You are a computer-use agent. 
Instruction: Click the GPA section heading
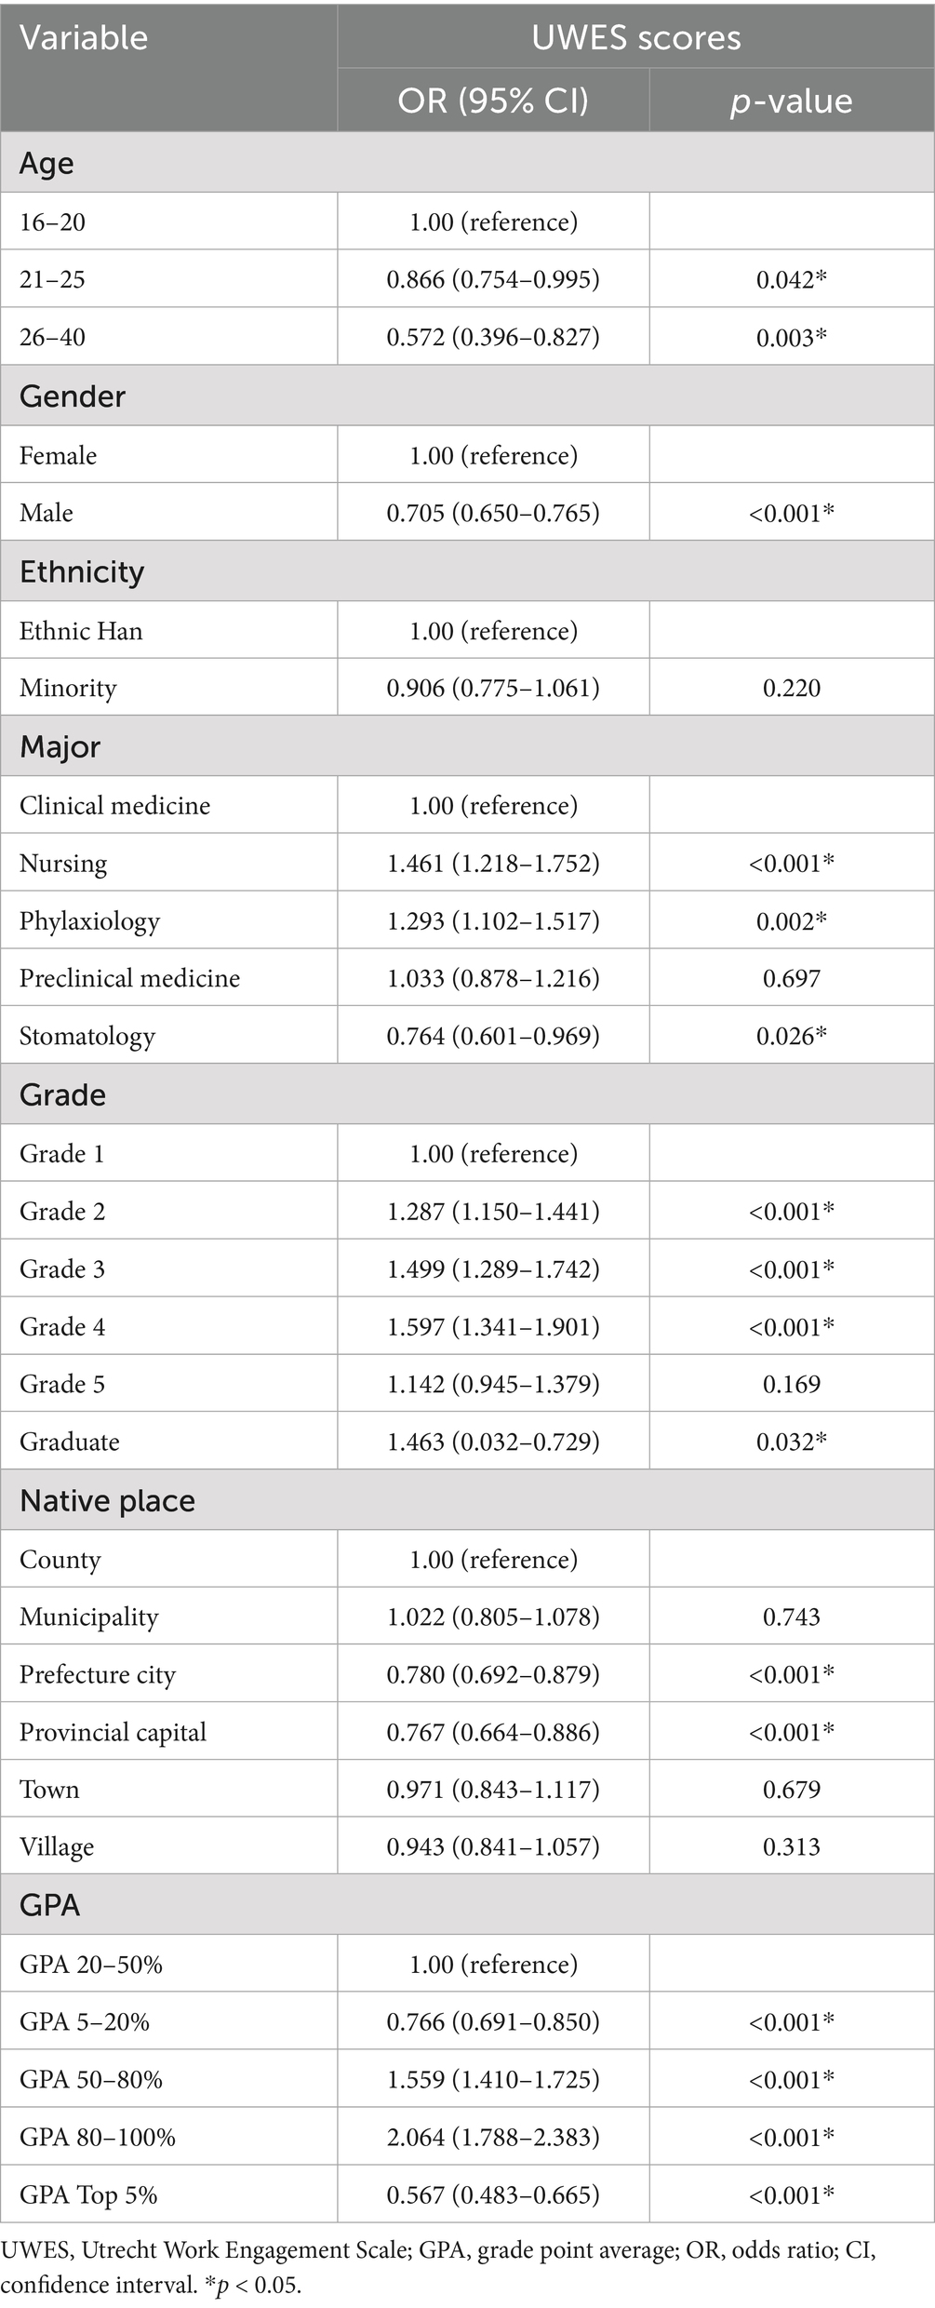click(x=49, y=1905)
